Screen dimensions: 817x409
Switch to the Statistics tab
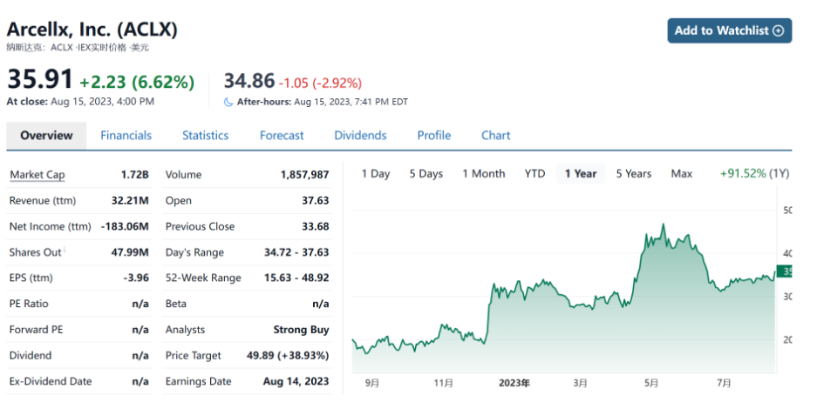pyautogui.click(x=205, y=136)
